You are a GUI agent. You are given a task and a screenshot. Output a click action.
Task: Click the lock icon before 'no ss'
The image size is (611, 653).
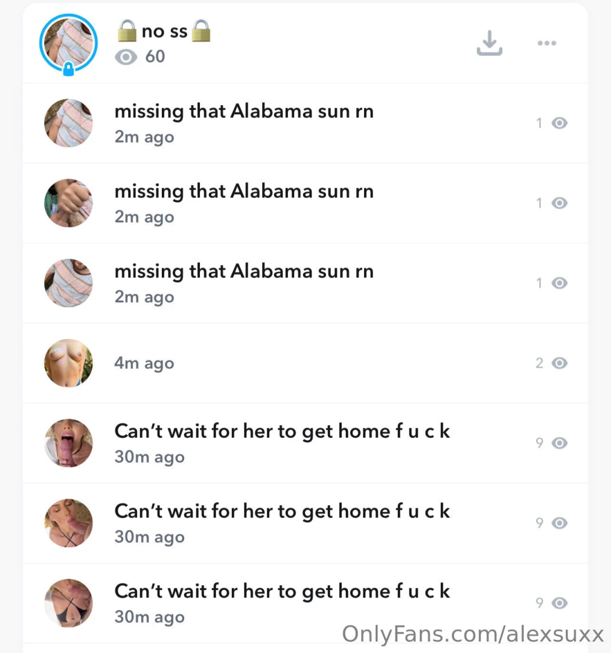(x=127, y=30)
